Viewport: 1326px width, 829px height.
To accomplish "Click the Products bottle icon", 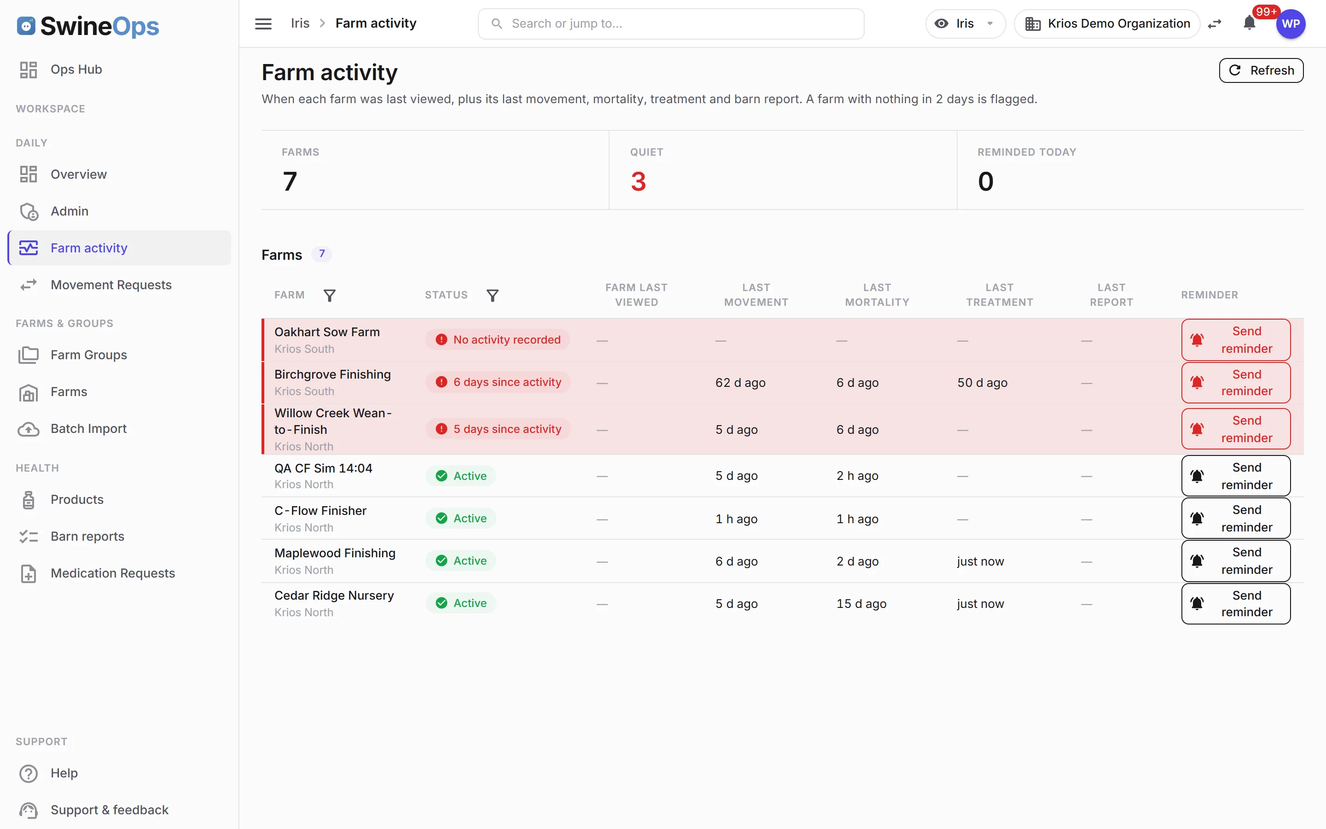I will click(x=29, y=500).
